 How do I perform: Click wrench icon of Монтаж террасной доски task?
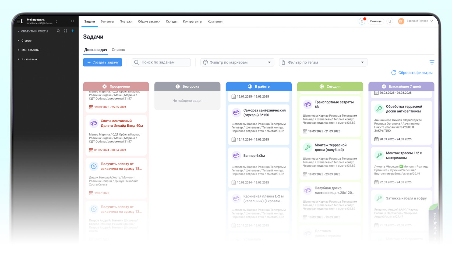coord(308,147)
